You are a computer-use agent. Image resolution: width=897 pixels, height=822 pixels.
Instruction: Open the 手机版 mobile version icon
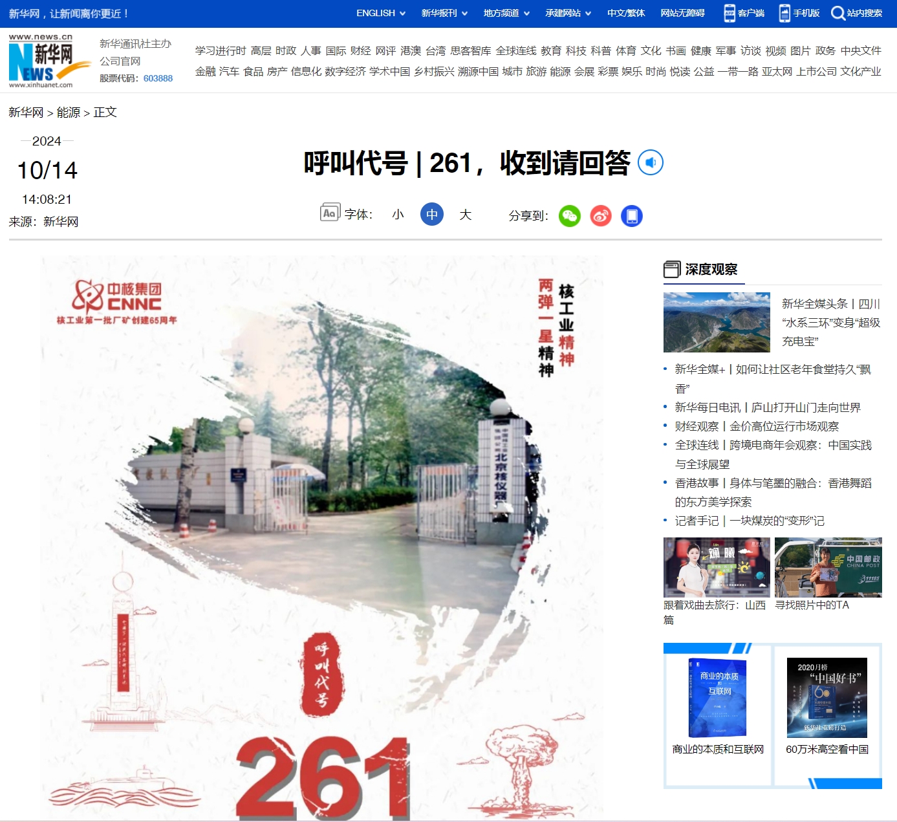(x=784, y=13)
